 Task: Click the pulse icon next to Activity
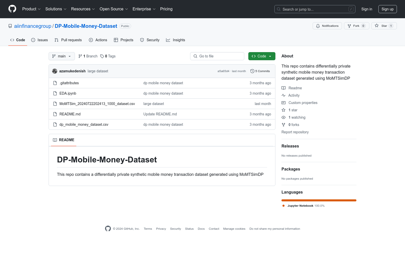[283, 95]
